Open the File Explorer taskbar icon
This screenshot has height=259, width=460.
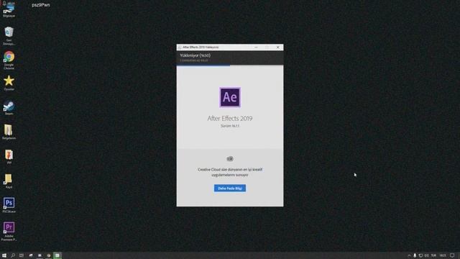tap(40, 255)
